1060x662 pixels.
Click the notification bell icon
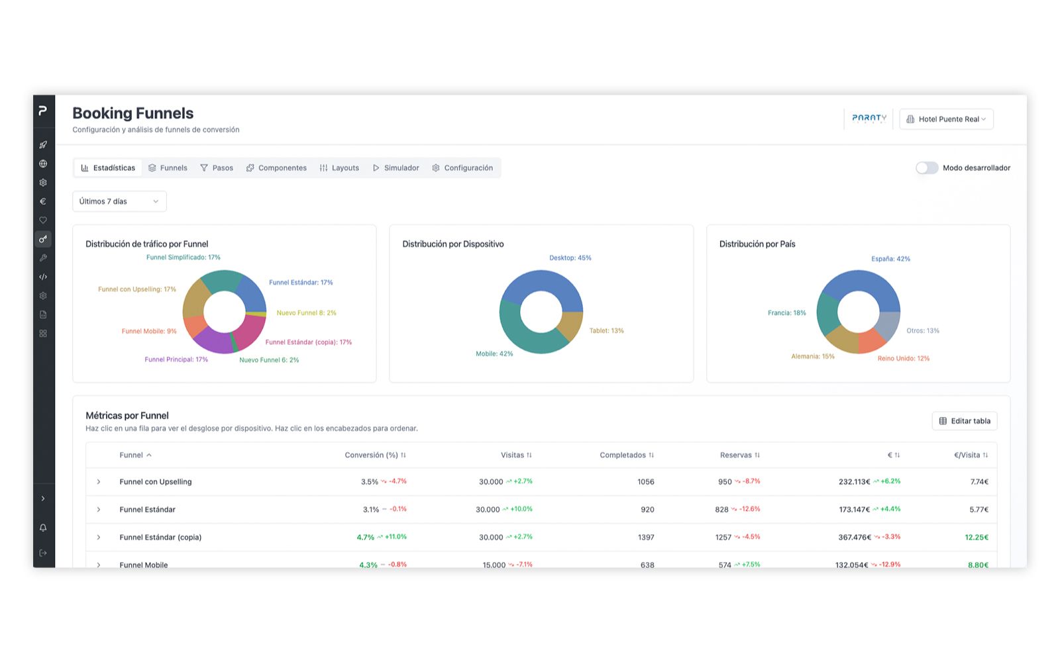click(43, 528)
